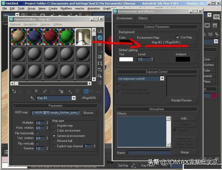Click the Add... atmosphere effect button

[185, 118]
